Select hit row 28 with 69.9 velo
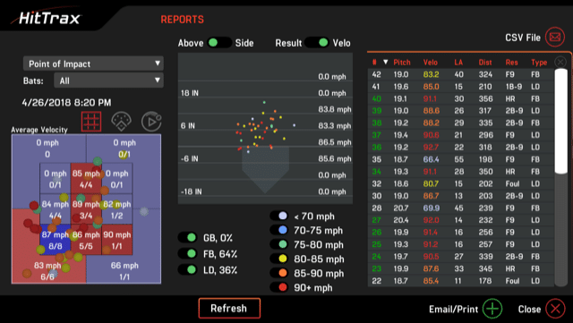The image size is (573, 323). 460,208
